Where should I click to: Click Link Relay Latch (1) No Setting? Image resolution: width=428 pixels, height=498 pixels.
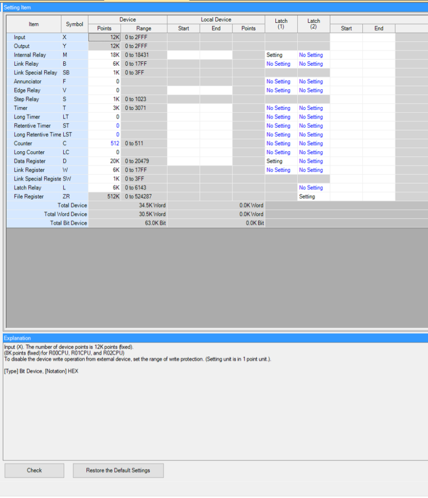tap(278, 64)
